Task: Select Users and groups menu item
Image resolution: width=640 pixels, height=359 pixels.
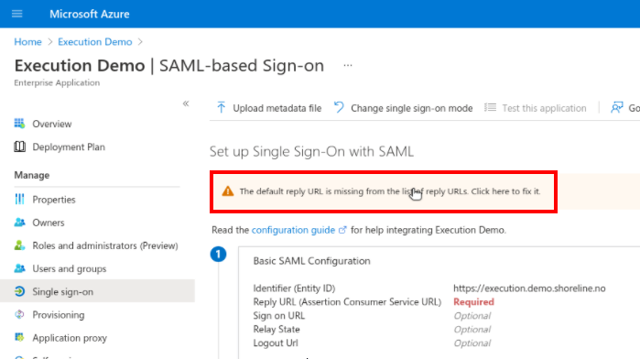Action: click(x=97, y=268)
